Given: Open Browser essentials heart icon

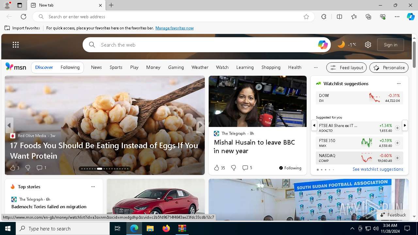Looking at the screenshot, I should pos(383,17).
